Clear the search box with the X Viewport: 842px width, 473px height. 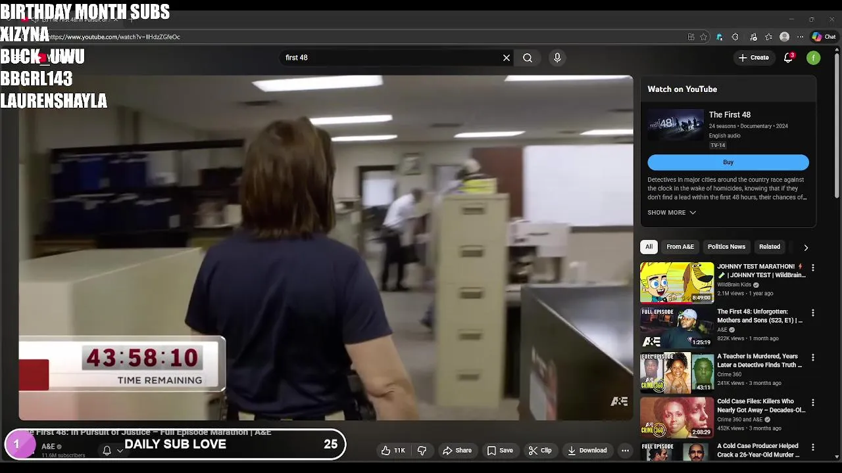[507, 58]
